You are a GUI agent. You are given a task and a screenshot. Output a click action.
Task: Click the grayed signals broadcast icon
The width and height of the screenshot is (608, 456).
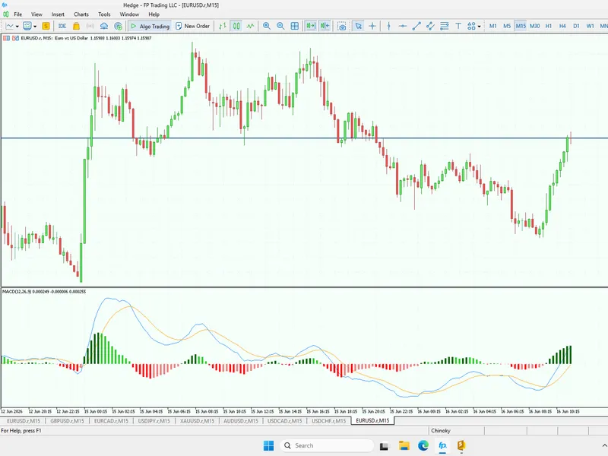pos(90,26)
